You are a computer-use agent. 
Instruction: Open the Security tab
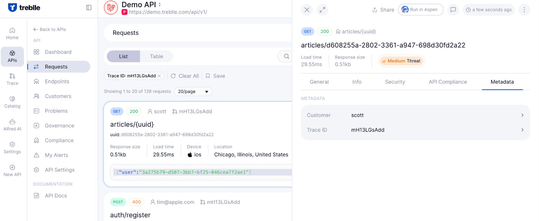(x=395, y=82)
